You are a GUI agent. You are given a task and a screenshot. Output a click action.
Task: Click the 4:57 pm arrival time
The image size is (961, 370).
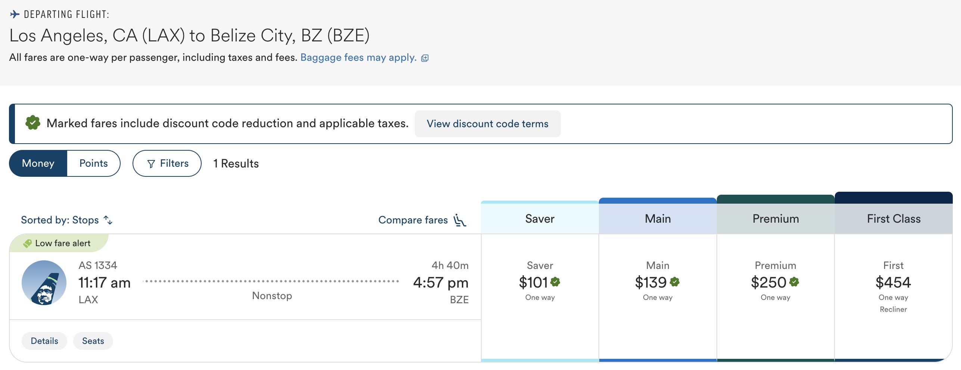(441, 283)
